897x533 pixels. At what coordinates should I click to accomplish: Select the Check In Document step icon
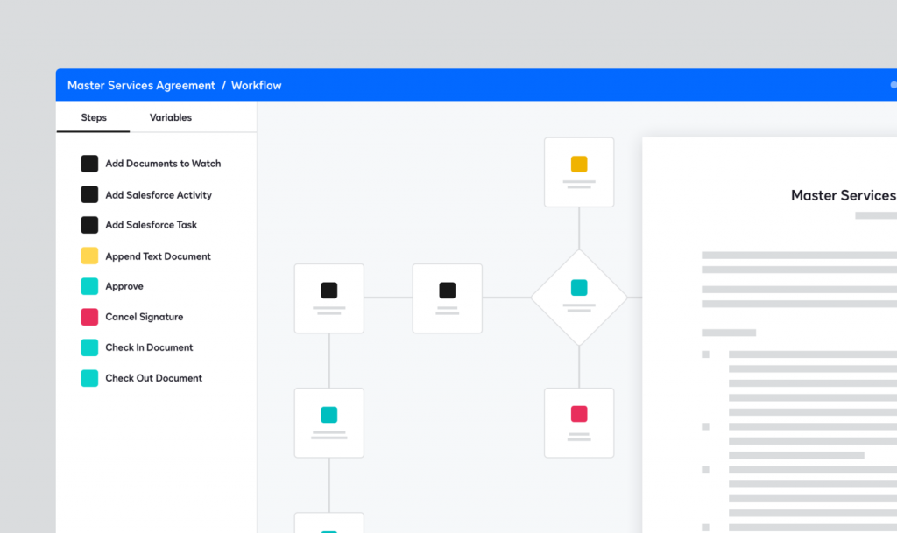[x=89, y=347]
